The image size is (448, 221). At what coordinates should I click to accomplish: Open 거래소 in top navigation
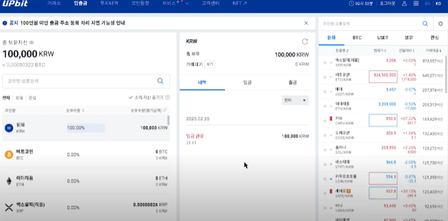(x=54, y=4)
